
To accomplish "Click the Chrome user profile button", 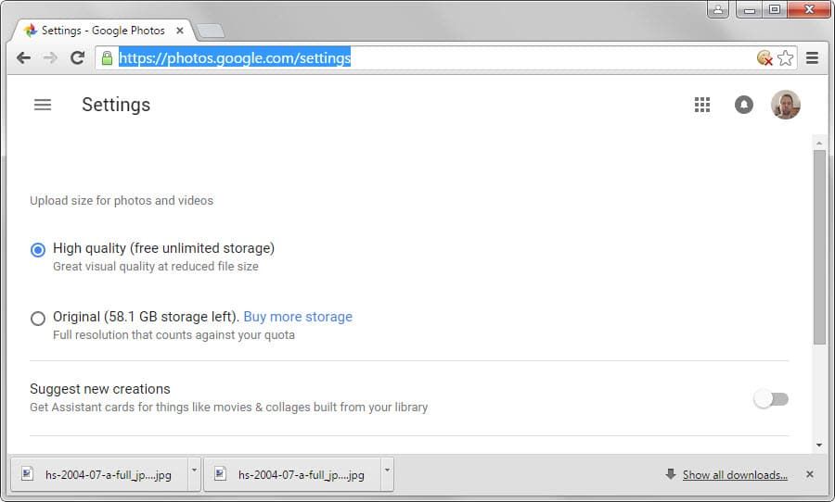I will click(718, 9).
